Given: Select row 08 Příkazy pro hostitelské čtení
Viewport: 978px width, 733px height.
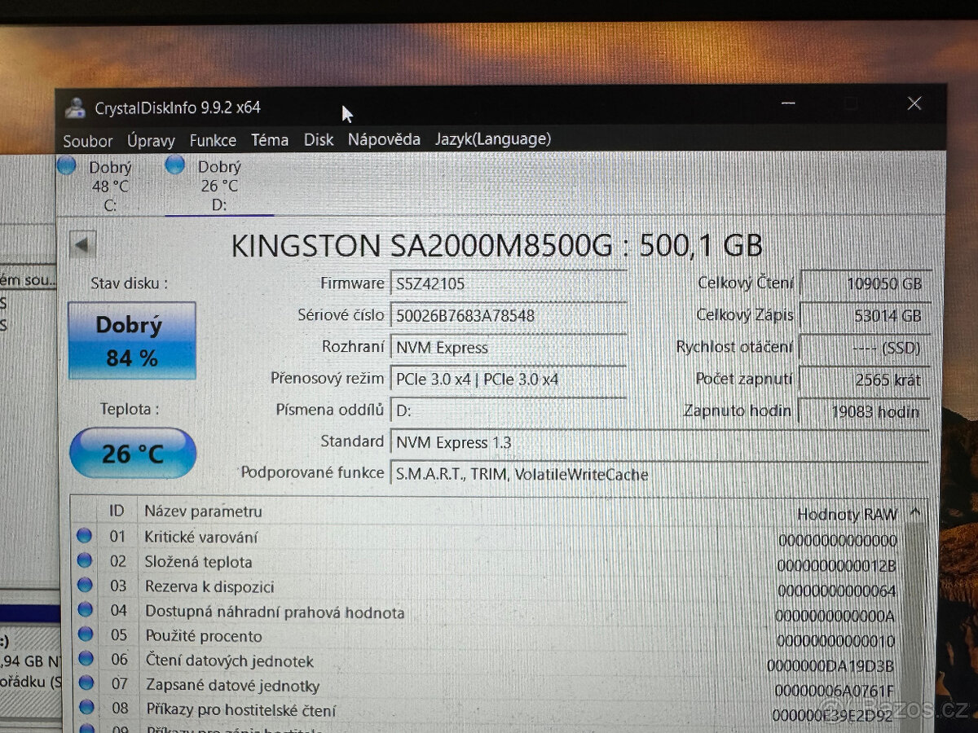Looking at the screenshot, I should 487,711.
